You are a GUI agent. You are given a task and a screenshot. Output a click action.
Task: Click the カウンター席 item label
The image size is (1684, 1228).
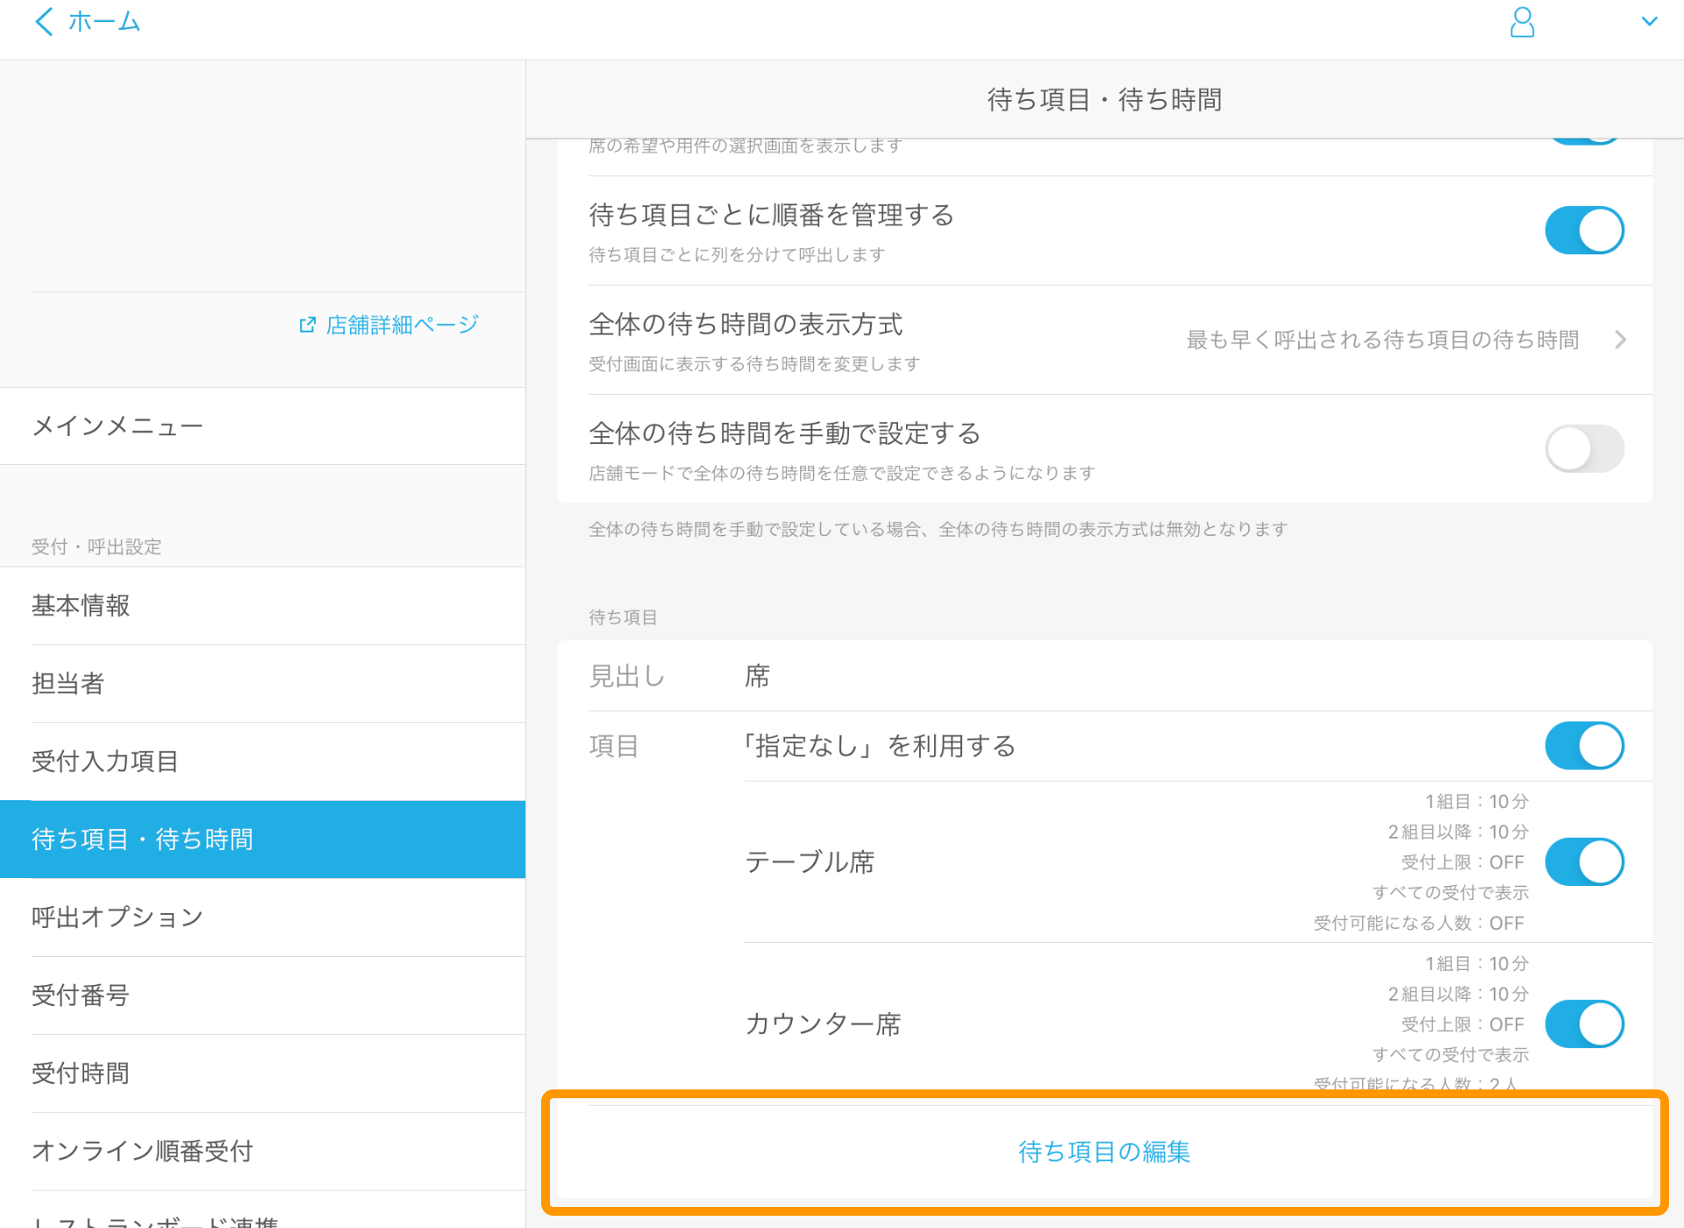[x=823, y=1025]
